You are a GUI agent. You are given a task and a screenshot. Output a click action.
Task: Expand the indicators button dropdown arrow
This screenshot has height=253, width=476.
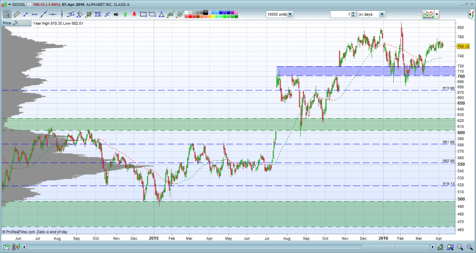437,14
